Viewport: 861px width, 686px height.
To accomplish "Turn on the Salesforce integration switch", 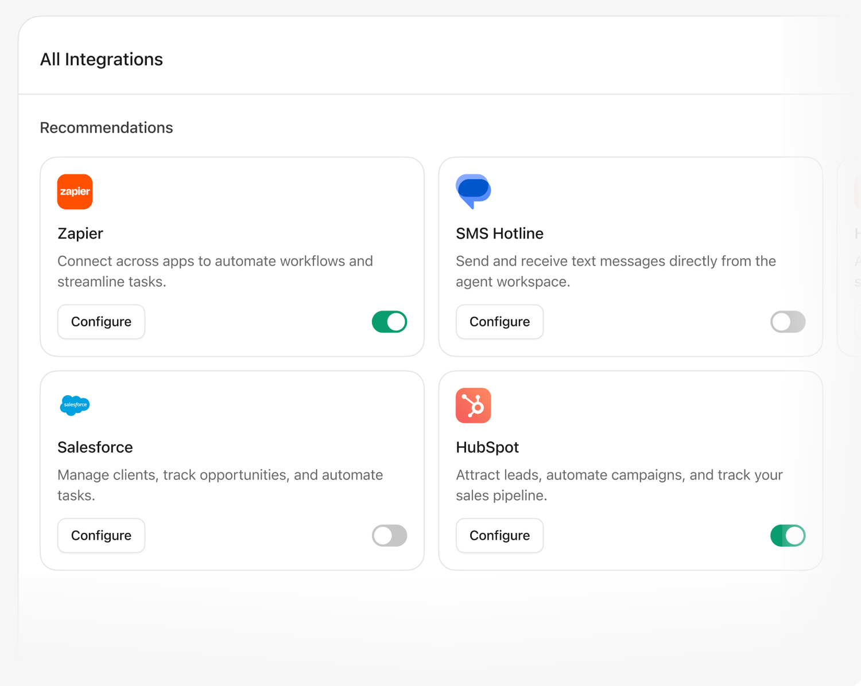I will (389, 536).
